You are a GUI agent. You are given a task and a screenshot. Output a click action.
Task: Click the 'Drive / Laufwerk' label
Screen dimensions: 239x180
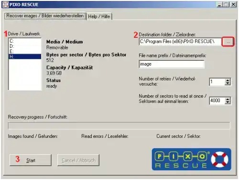pos(24,34)
